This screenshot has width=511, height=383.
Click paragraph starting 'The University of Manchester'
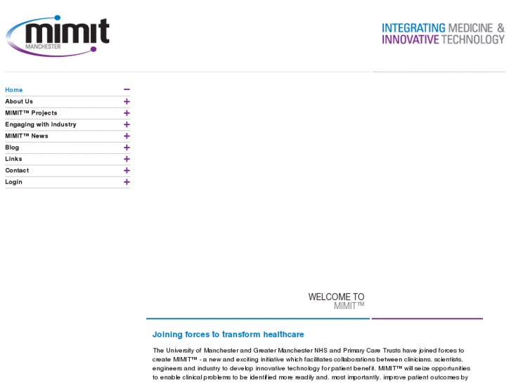coord(311,364)
